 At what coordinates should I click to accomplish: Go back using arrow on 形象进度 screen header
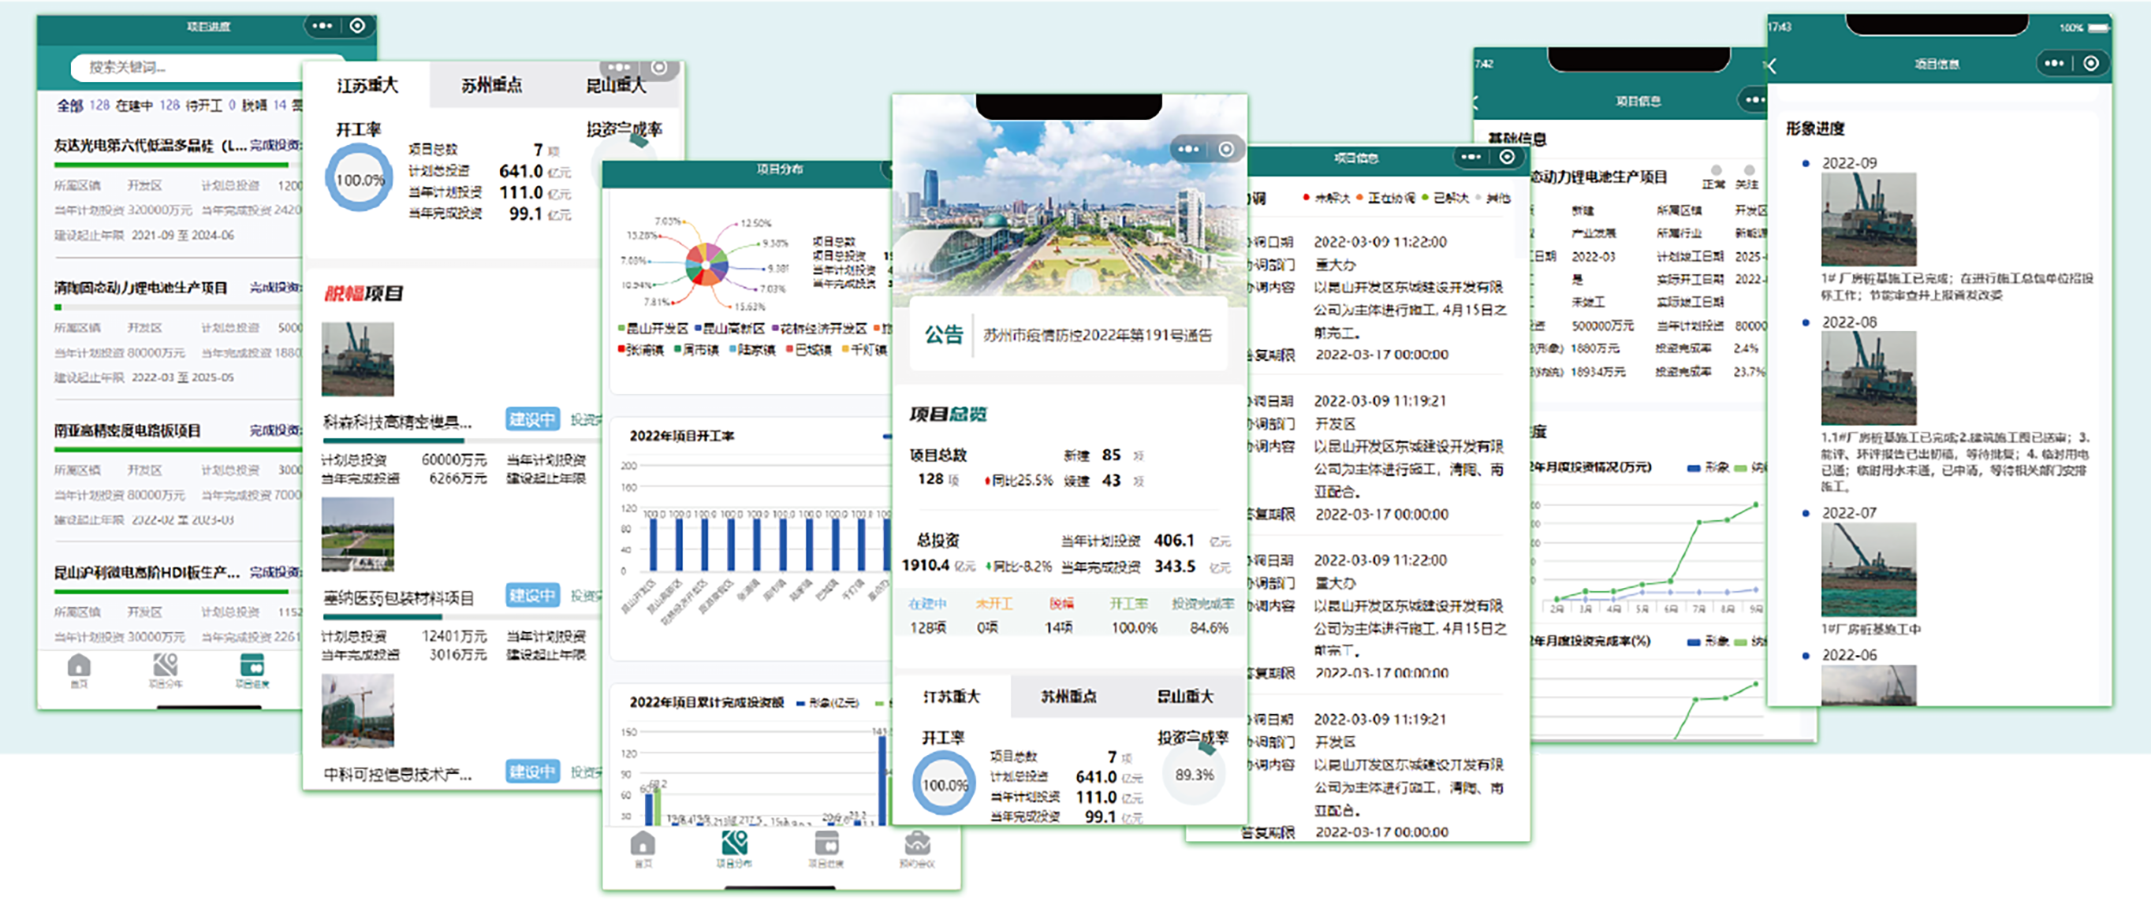coord(1773,66)
